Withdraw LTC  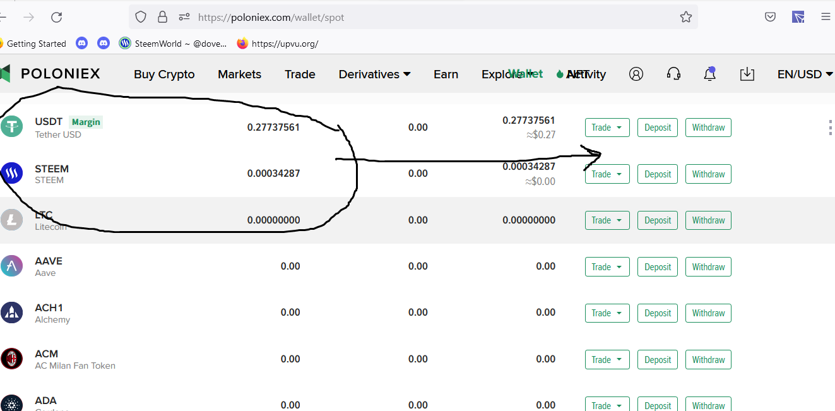coord(708,220)
